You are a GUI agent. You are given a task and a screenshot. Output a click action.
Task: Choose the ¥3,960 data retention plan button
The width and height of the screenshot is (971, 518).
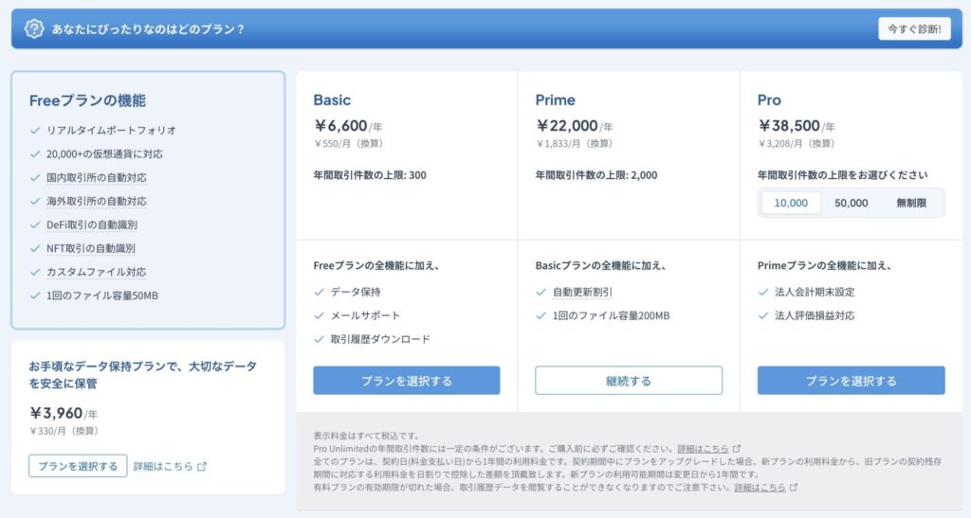click(78, 466)
